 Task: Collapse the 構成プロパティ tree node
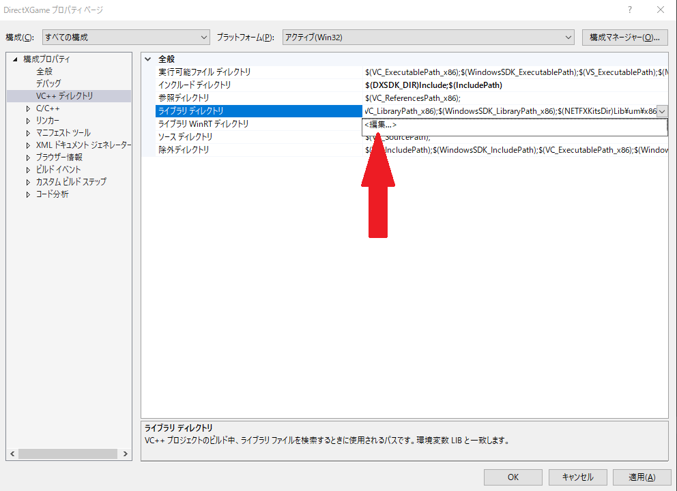point(15,59)
